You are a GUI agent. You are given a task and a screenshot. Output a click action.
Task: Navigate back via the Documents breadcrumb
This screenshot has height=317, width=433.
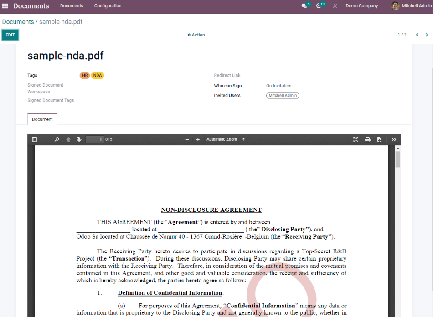tap(18, 21)
